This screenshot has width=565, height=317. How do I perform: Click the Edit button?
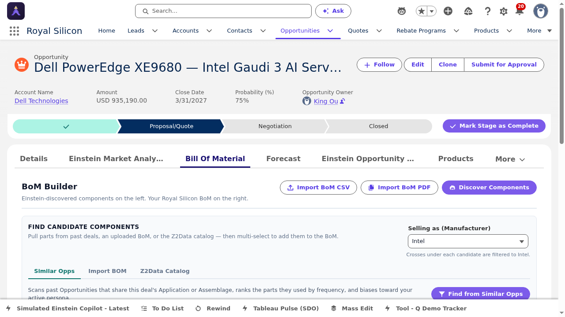[x=418, y=65]
